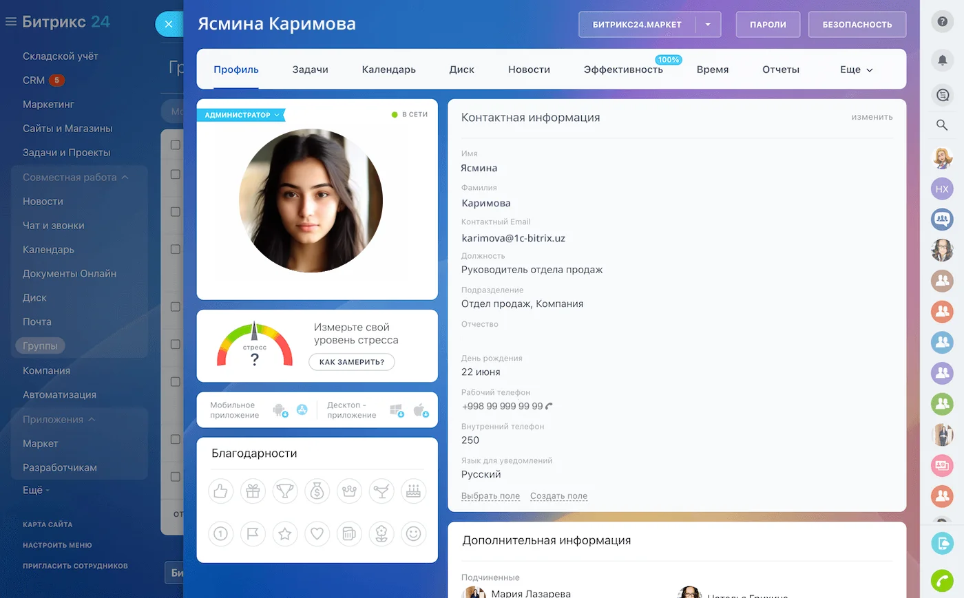Click the green phone call button
This screenshot has width=964, height=598.
tap(942, 580)
